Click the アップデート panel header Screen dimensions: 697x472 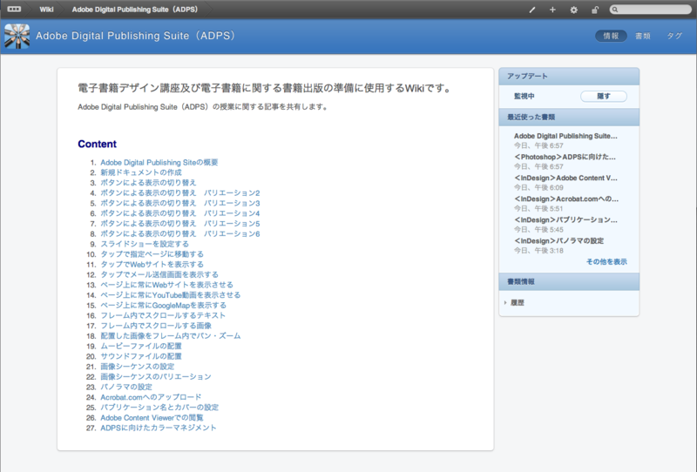[x=569, y=77]
